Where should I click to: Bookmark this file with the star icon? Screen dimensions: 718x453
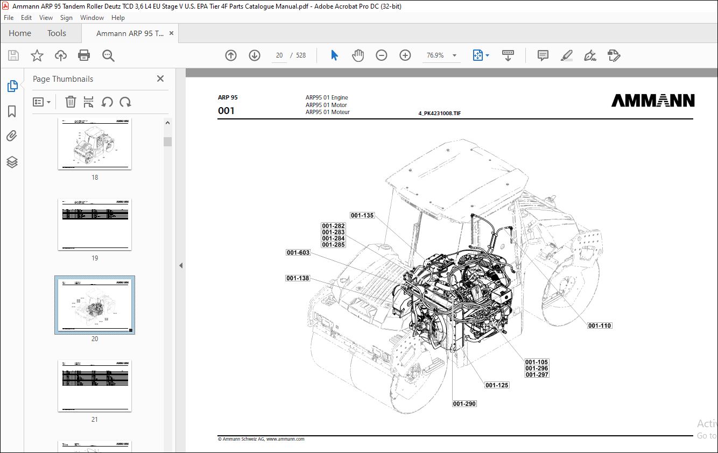point(37,55)
